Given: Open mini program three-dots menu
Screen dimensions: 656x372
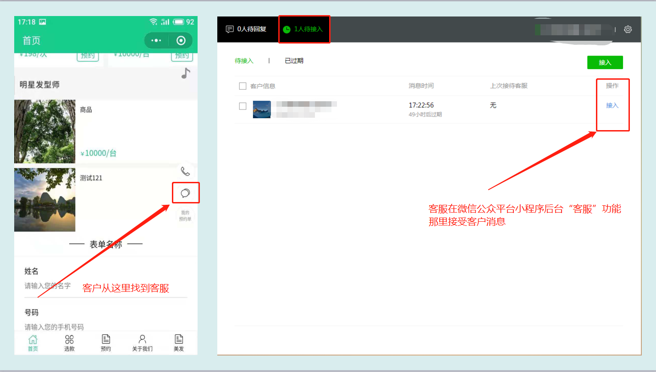Looking at the screenshot, I should tap(156, 41).
